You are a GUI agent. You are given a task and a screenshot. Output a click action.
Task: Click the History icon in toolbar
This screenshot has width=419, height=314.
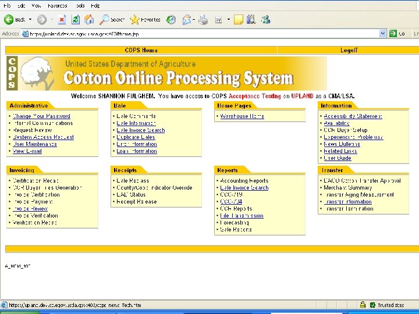tap(171, 19)
